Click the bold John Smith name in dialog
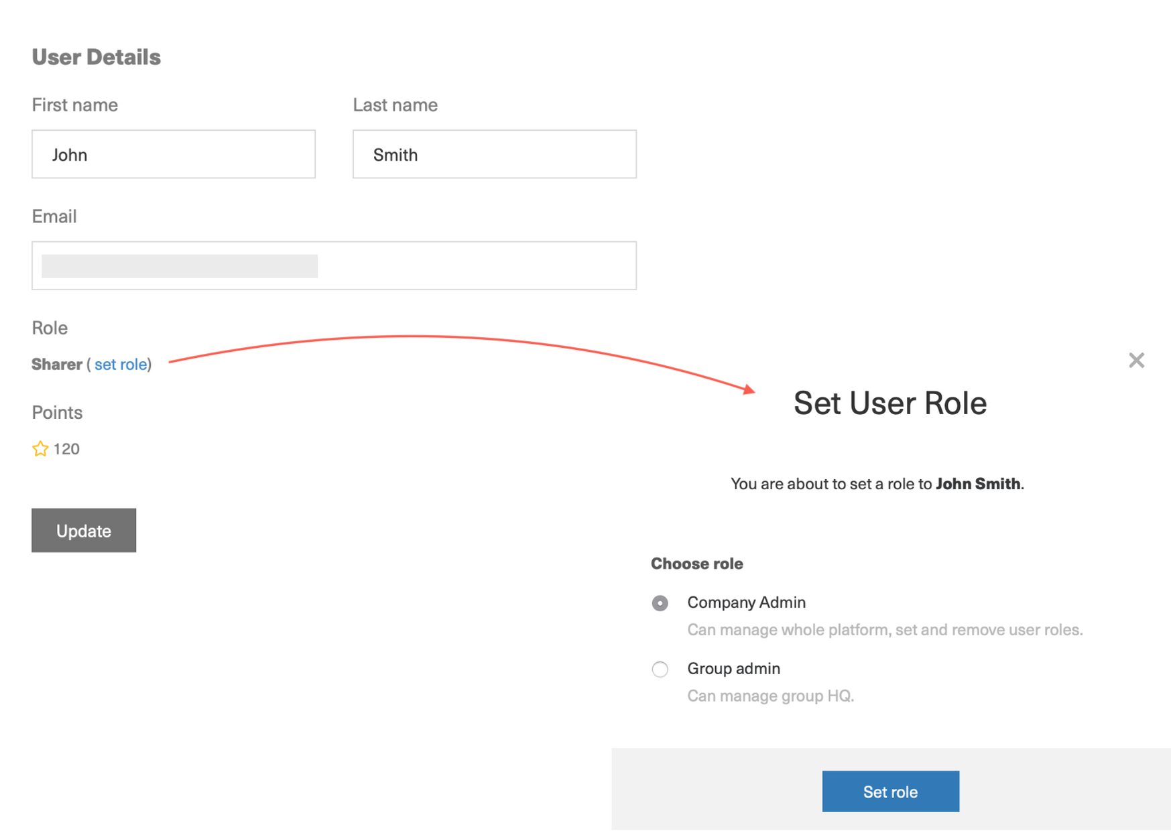Image resolution: width=1171 pixels, height=831 pixels. click(x=978, y=484)
